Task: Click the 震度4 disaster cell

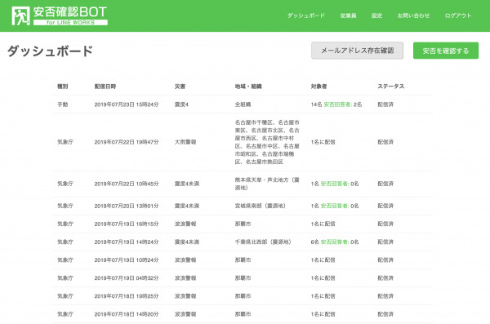Action: click(181, 104)
